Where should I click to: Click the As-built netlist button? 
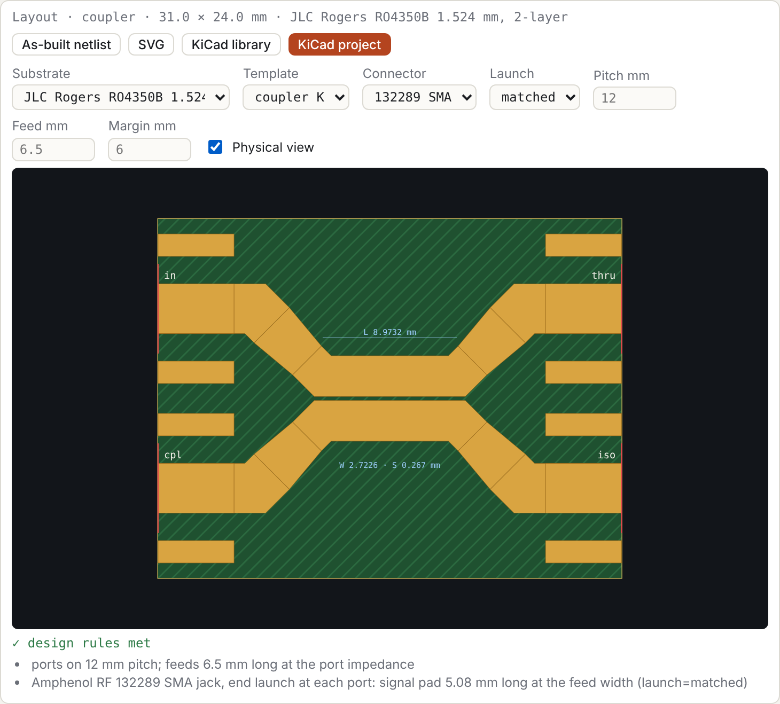[x=66, y=44]
